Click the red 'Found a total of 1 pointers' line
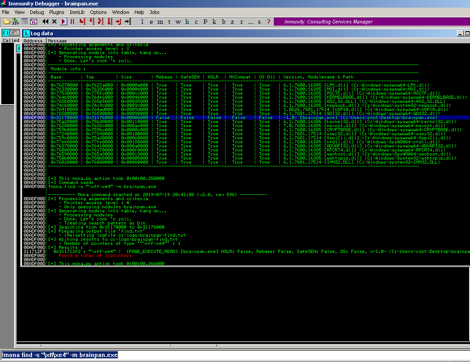 tap(95, 256)
